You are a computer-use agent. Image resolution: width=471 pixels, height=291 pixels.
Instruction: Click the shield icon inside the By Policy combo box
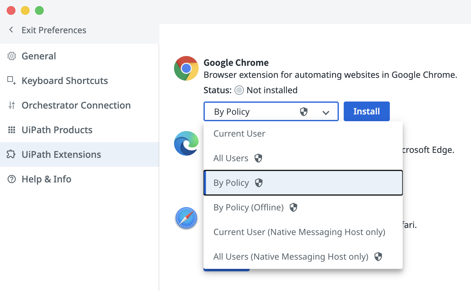tap(304, 112)
